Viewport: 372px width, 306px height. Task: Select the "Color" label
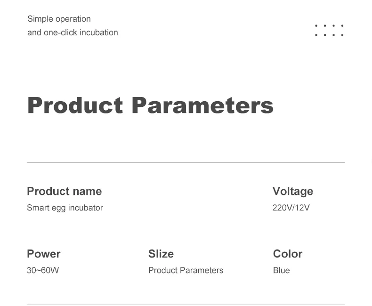tap(288, 254)
